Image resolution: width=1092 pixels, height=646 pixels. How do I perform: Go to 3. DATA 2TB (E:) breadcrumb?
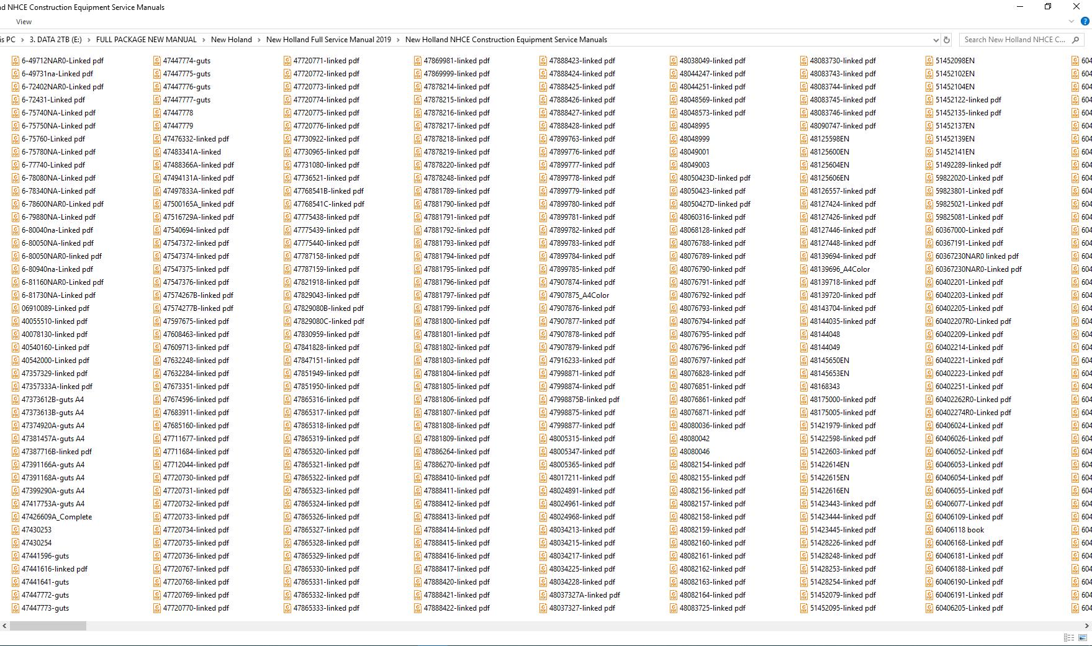pyautogui.click(x=55, y=40)
